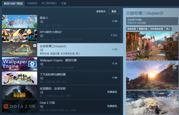Switch to the 热销商品 tab
Screen dimensions: 179x115
32,3
